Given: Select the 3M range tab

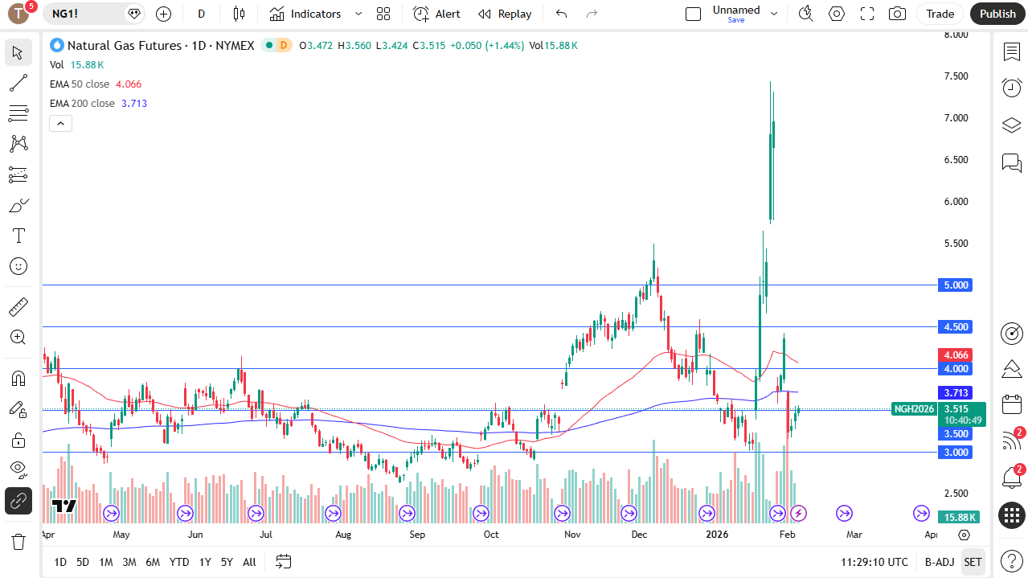Looking at the screenshot, I should 129,562.
